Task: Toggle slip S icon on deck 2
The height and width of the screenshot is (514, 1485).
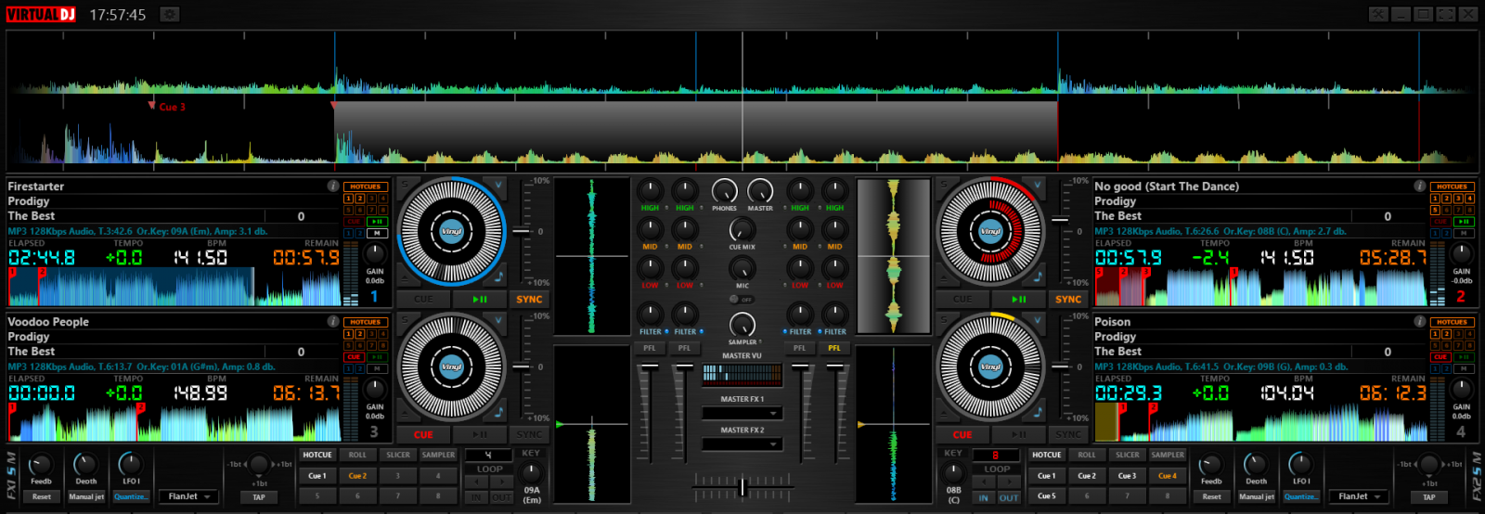Action: click(944, 186)
